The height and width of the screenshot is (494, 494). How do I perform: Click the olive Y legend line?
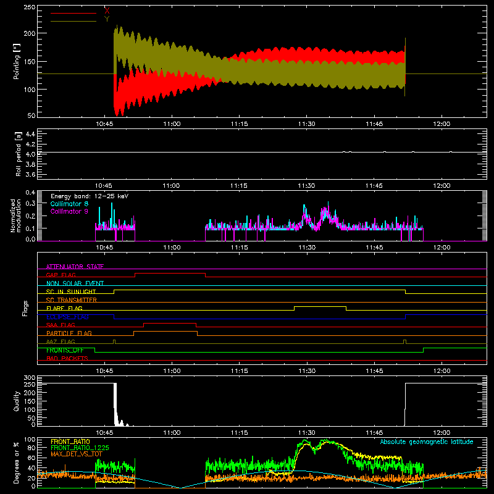pyautogui.click(x=73, y=21)
